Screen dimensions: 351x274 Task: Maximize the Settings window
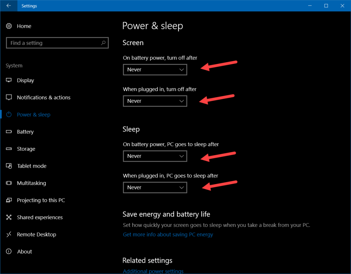click(326, 6)
